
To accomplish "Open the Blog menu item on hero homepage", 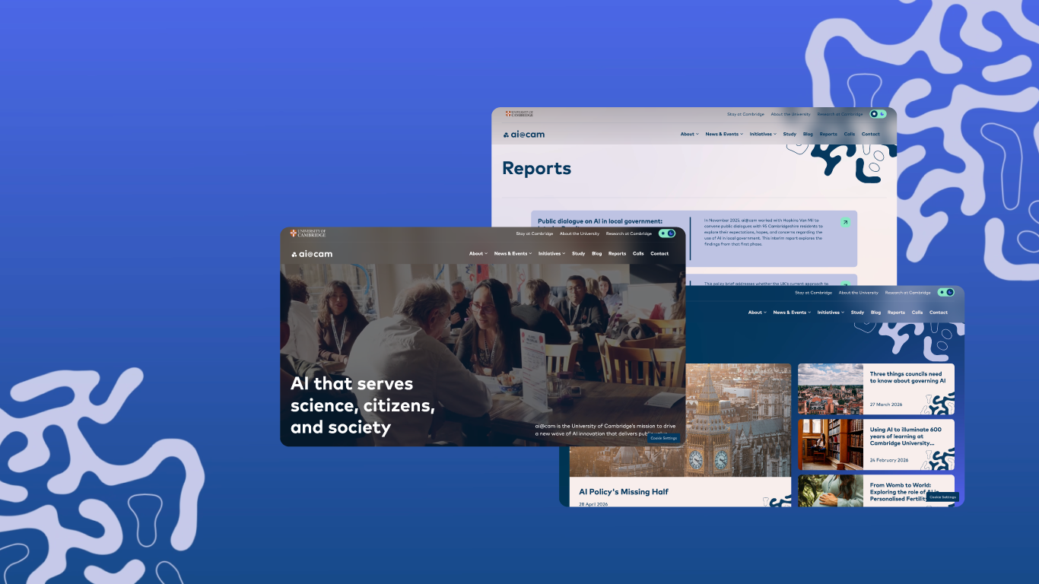I will (597, 253).
